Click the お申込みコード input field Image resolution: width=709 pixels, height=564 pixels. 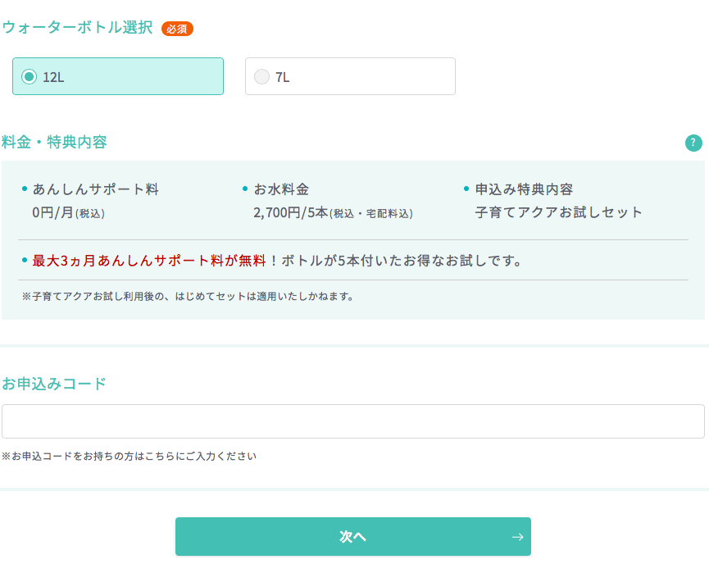point(352,421)
